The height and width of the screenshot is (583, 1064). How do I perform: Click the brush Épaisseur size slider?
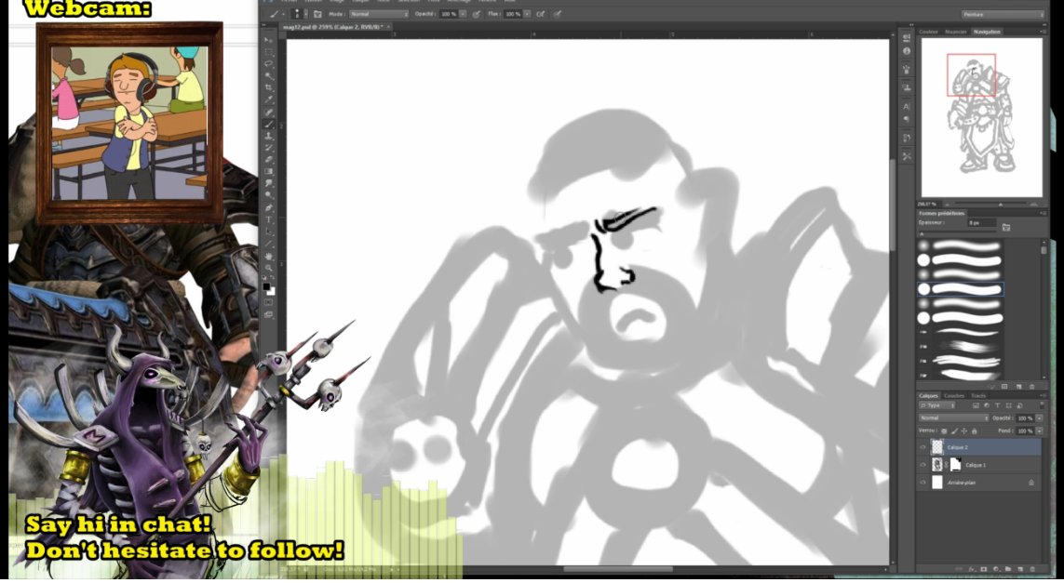(x=958, y=232)
